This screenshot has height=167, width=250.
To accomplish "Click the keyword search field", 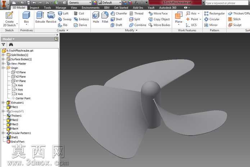I will point(227,3).
